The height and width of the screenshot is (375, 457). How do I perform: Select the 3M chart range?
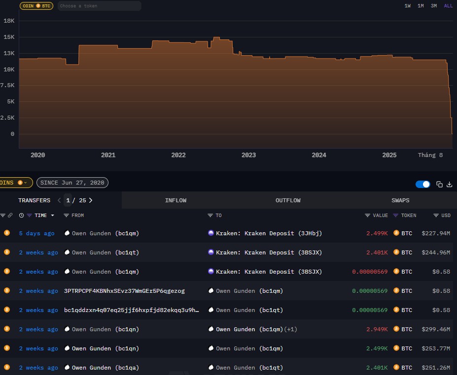434,6
